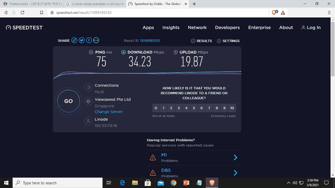Screen dimensions: 335x188
Task: Open Windows Start menu
Action: coord(6,183)
